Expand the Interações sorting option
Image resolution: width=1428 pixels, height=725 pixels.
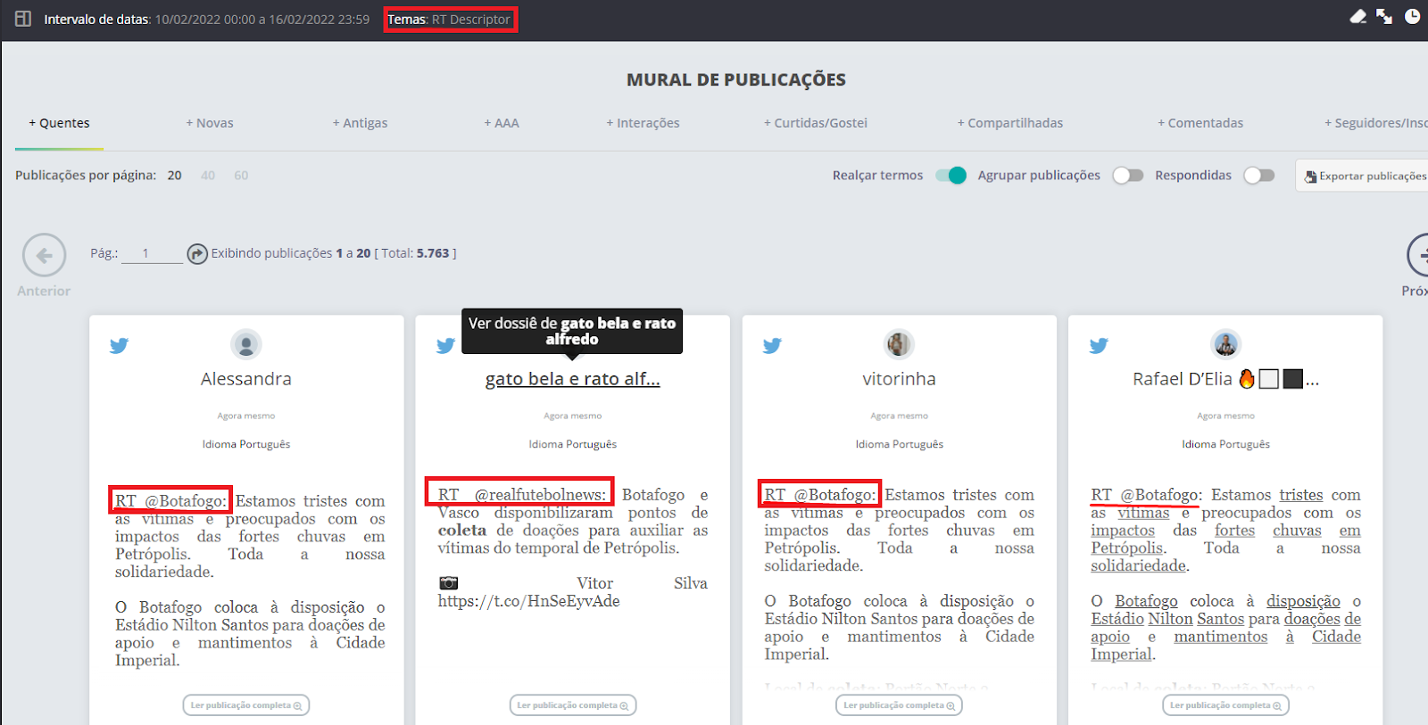643,123
